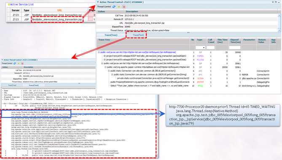Click scroll-up arrow of thread info panel
This screenshot has height=160, width=282.
click(279, 16)
